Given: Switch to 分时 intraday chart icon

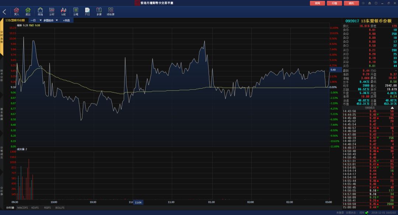Looking at the screenshot, I should [x=52, y=12].
